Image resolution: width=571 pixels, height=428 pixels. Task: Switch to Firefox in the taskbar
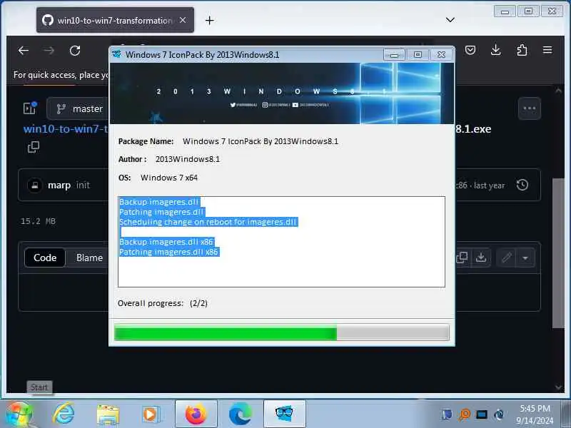click(196, 414)
